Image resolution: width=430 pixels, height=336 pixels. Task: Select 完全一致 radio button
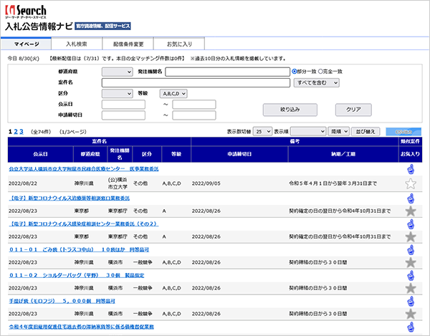point(320,72)
